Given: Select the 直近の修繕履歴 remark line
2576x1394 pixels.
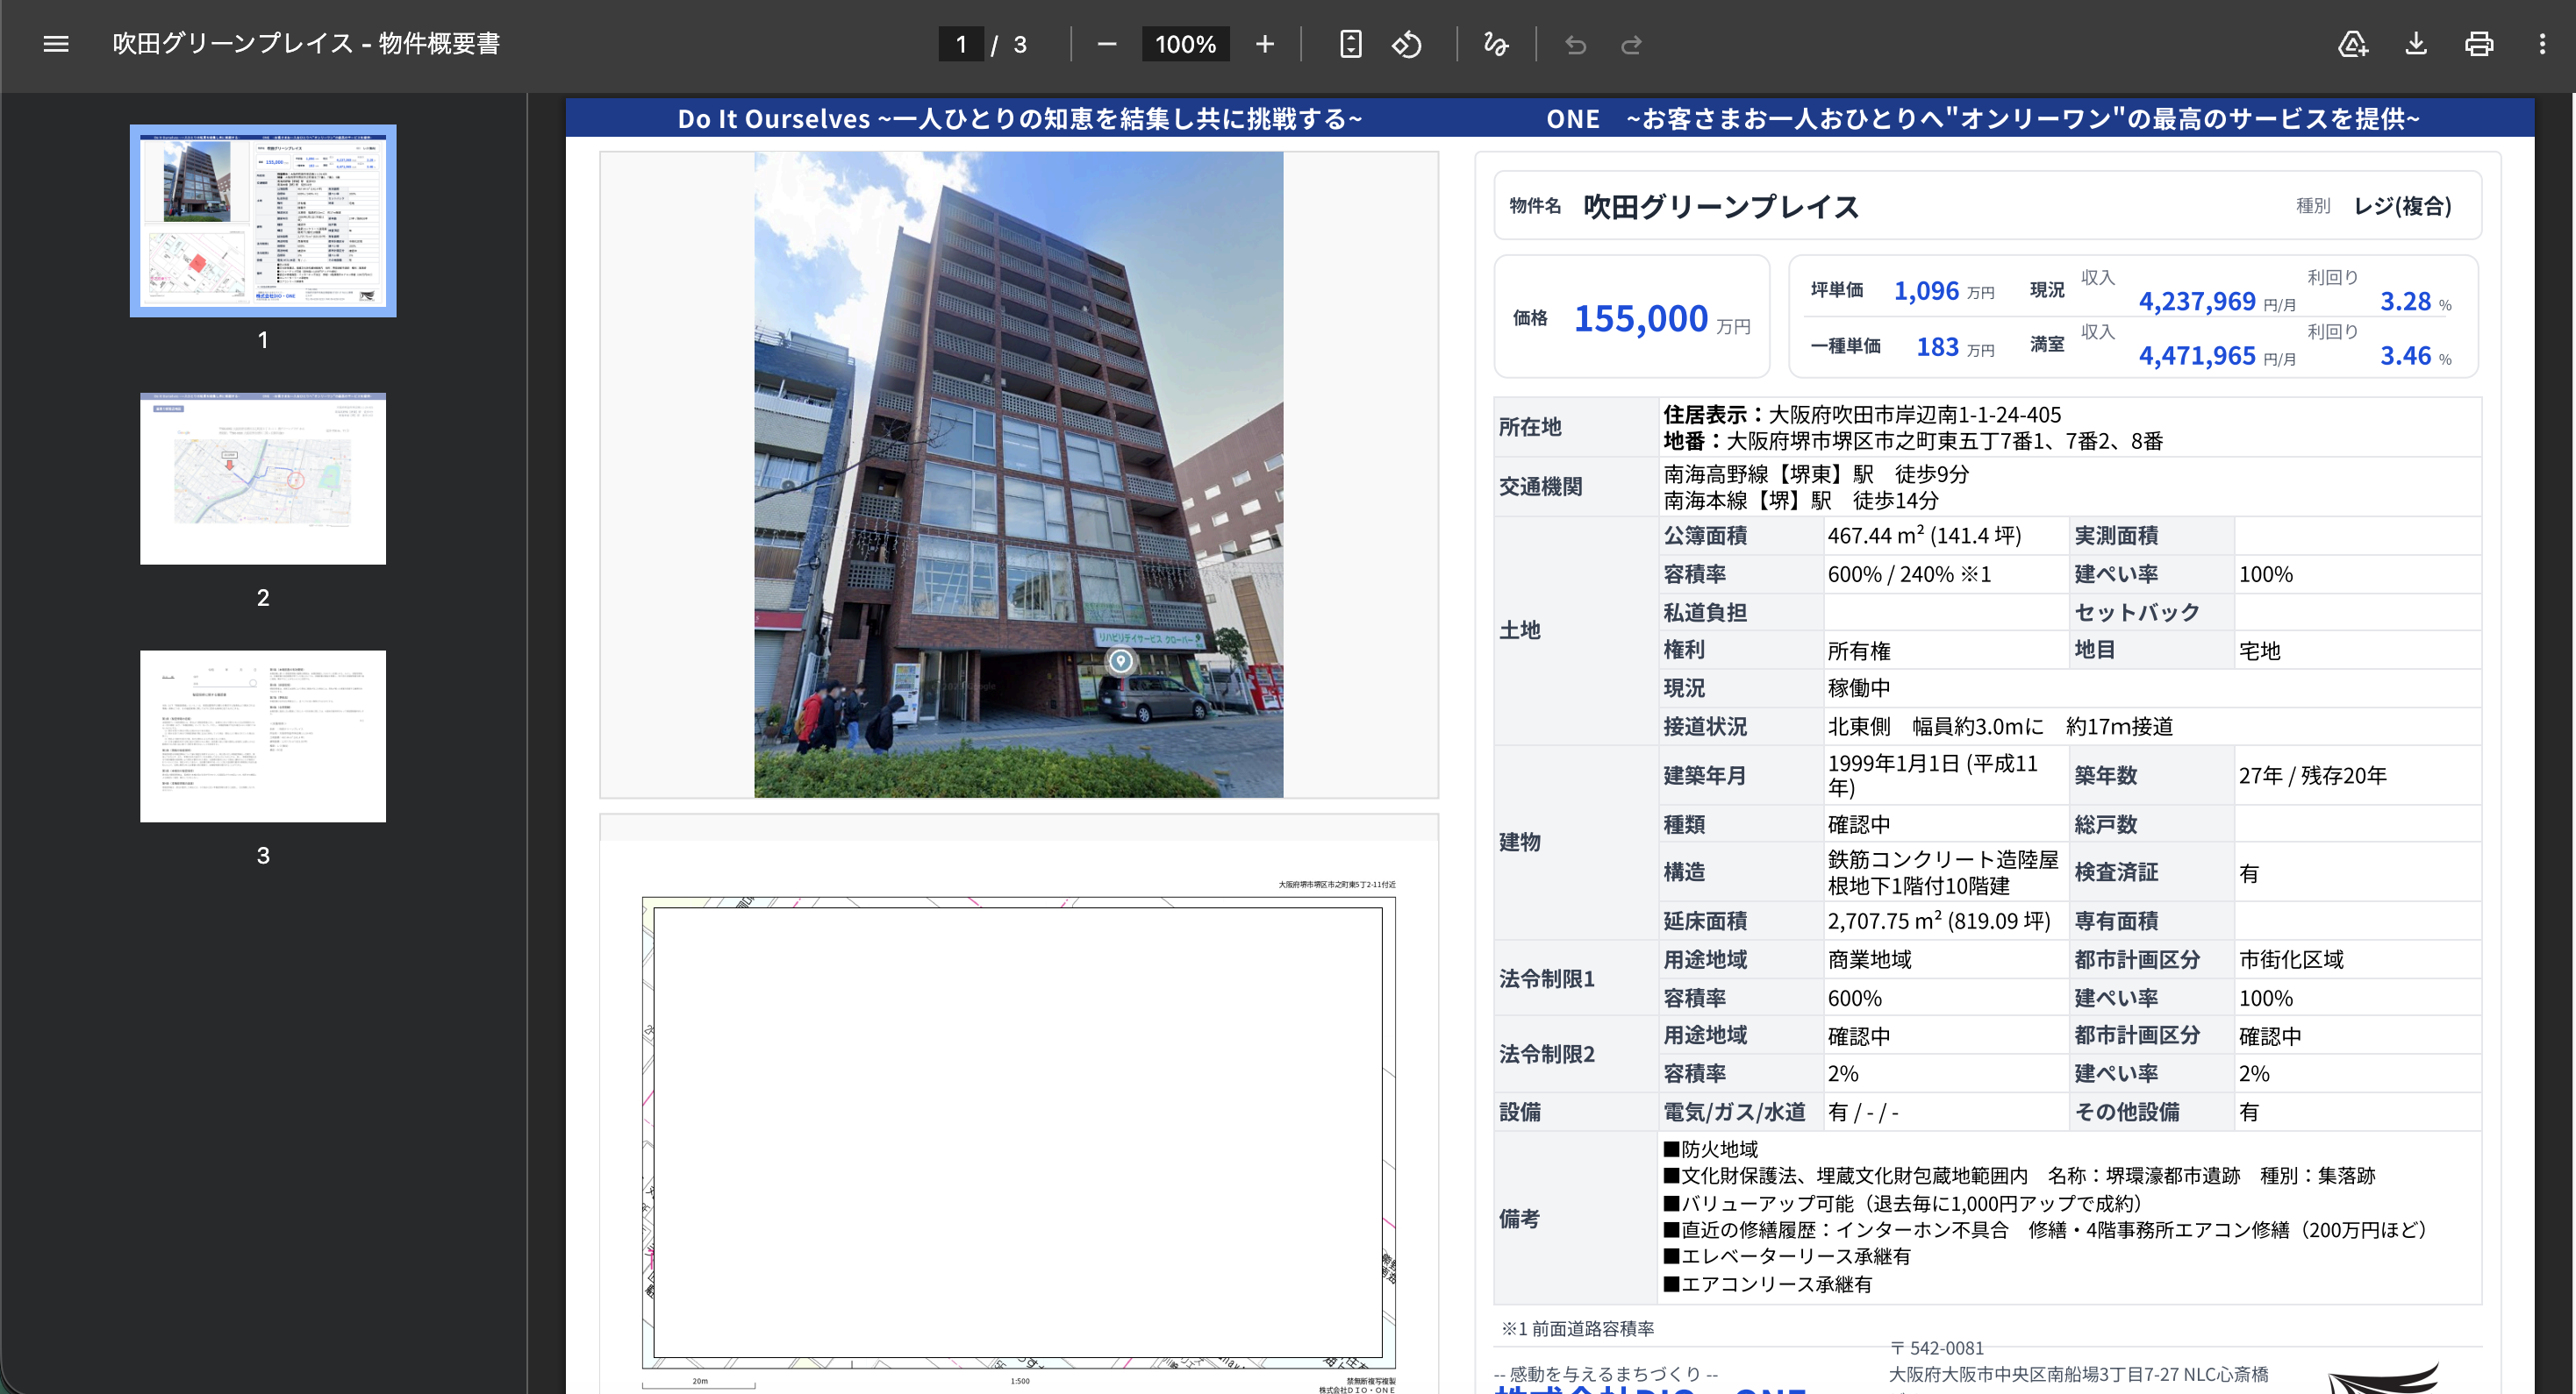Looking at the screenshot, I should (2045, 1230).
